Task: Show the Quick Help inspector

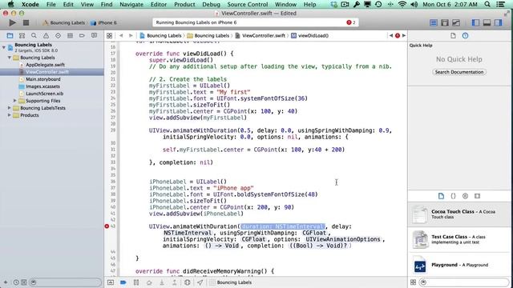Action: [465, 35]
